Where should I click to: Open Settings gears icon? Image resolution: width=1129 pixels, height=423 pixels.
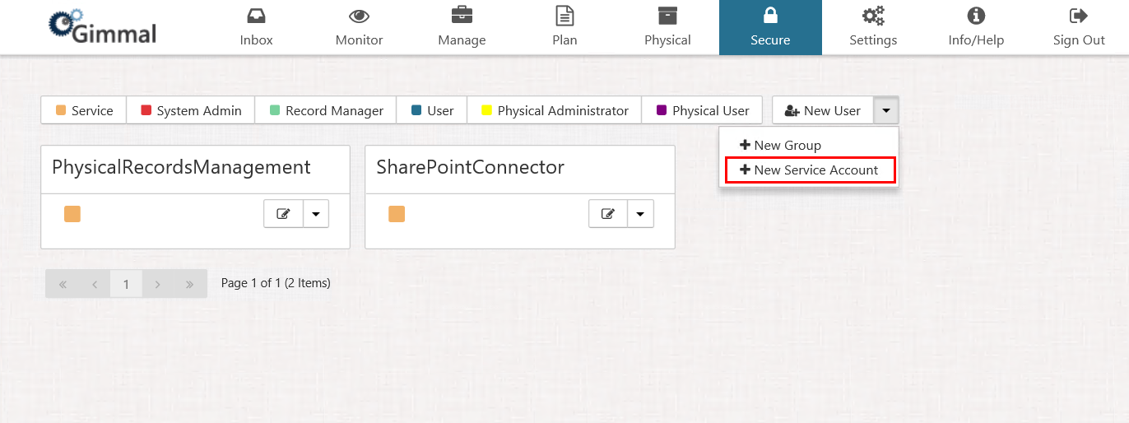[873, 16]
